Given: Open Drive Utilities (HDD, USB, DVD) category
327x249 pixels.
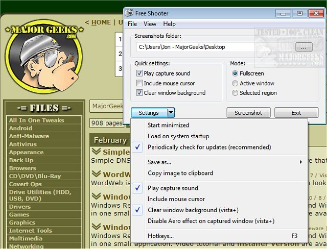Looking at the screenshot, I should (44, 195).
